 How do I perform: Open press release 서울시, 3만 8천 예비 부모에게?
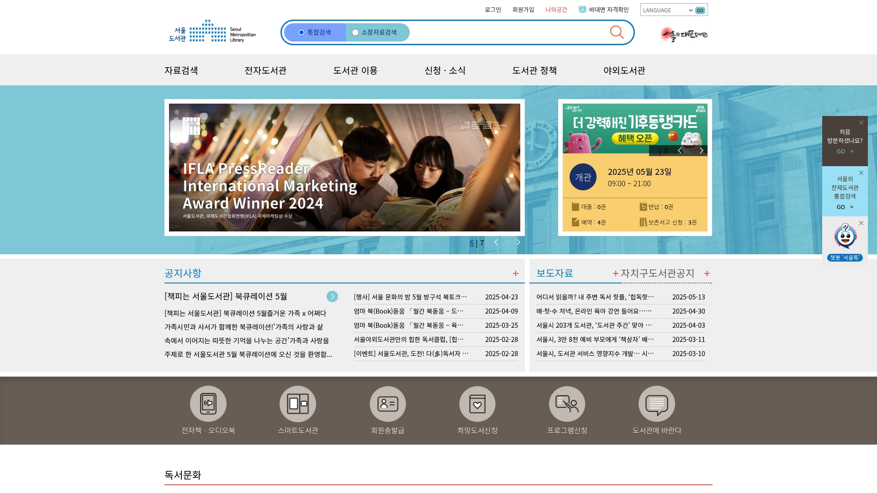tap(595, 340)
